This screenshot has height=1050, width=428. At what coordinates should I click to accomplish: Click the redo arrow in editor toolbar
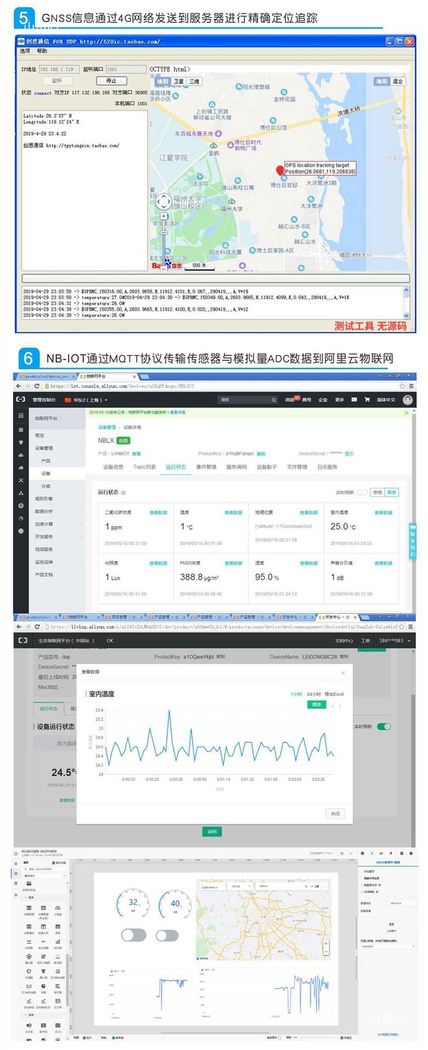(x=351, y=853)
